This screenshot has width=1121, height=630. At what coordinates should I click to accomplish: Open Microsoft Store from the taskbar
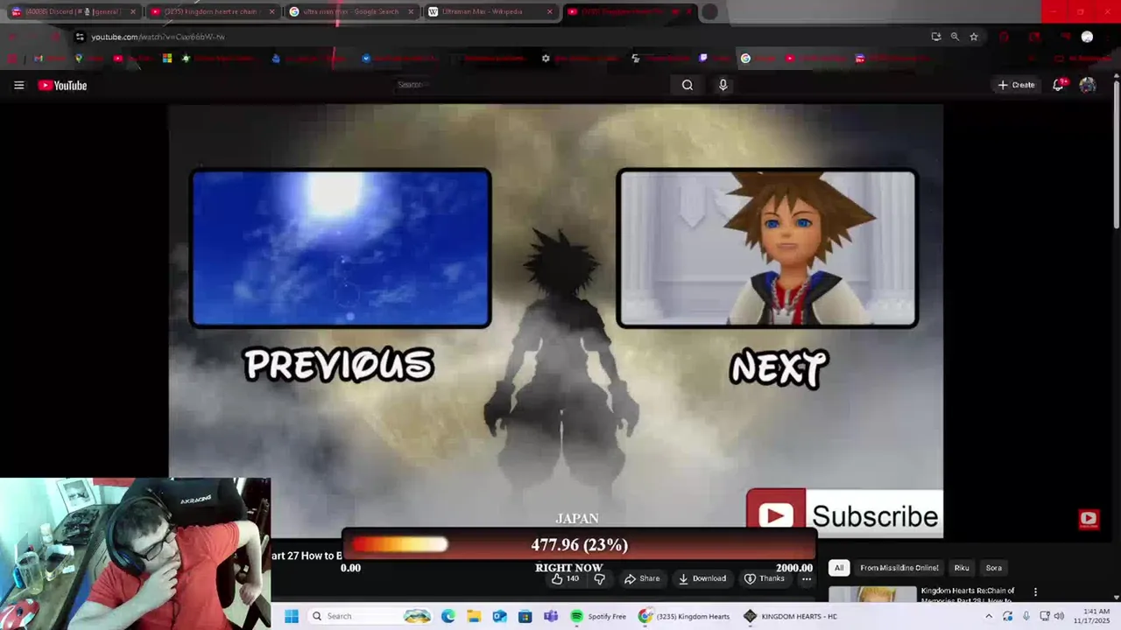[525, 616]
